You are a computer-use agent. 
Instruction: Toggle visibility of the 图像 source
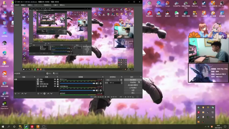[x=55, y=79]
